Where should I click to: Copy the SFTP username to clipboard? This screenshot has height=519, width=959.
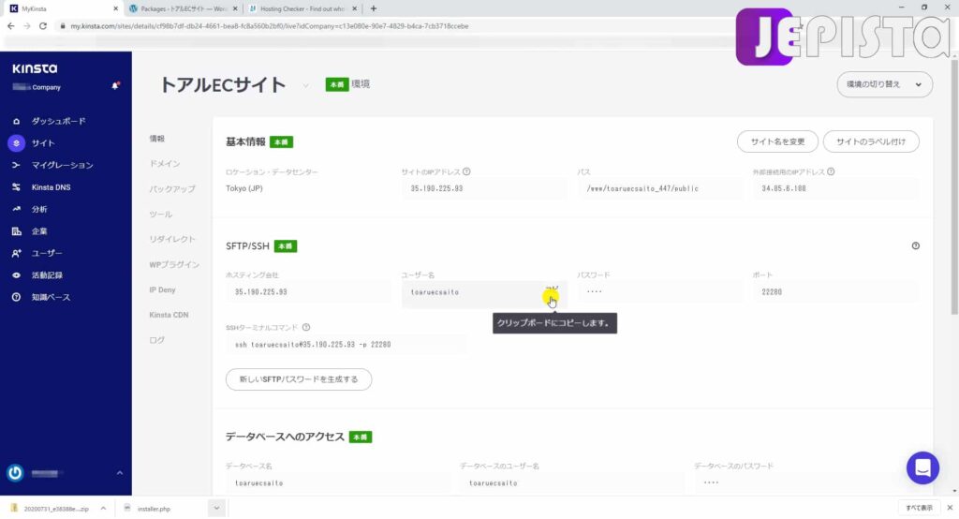(x=551, y=290)
